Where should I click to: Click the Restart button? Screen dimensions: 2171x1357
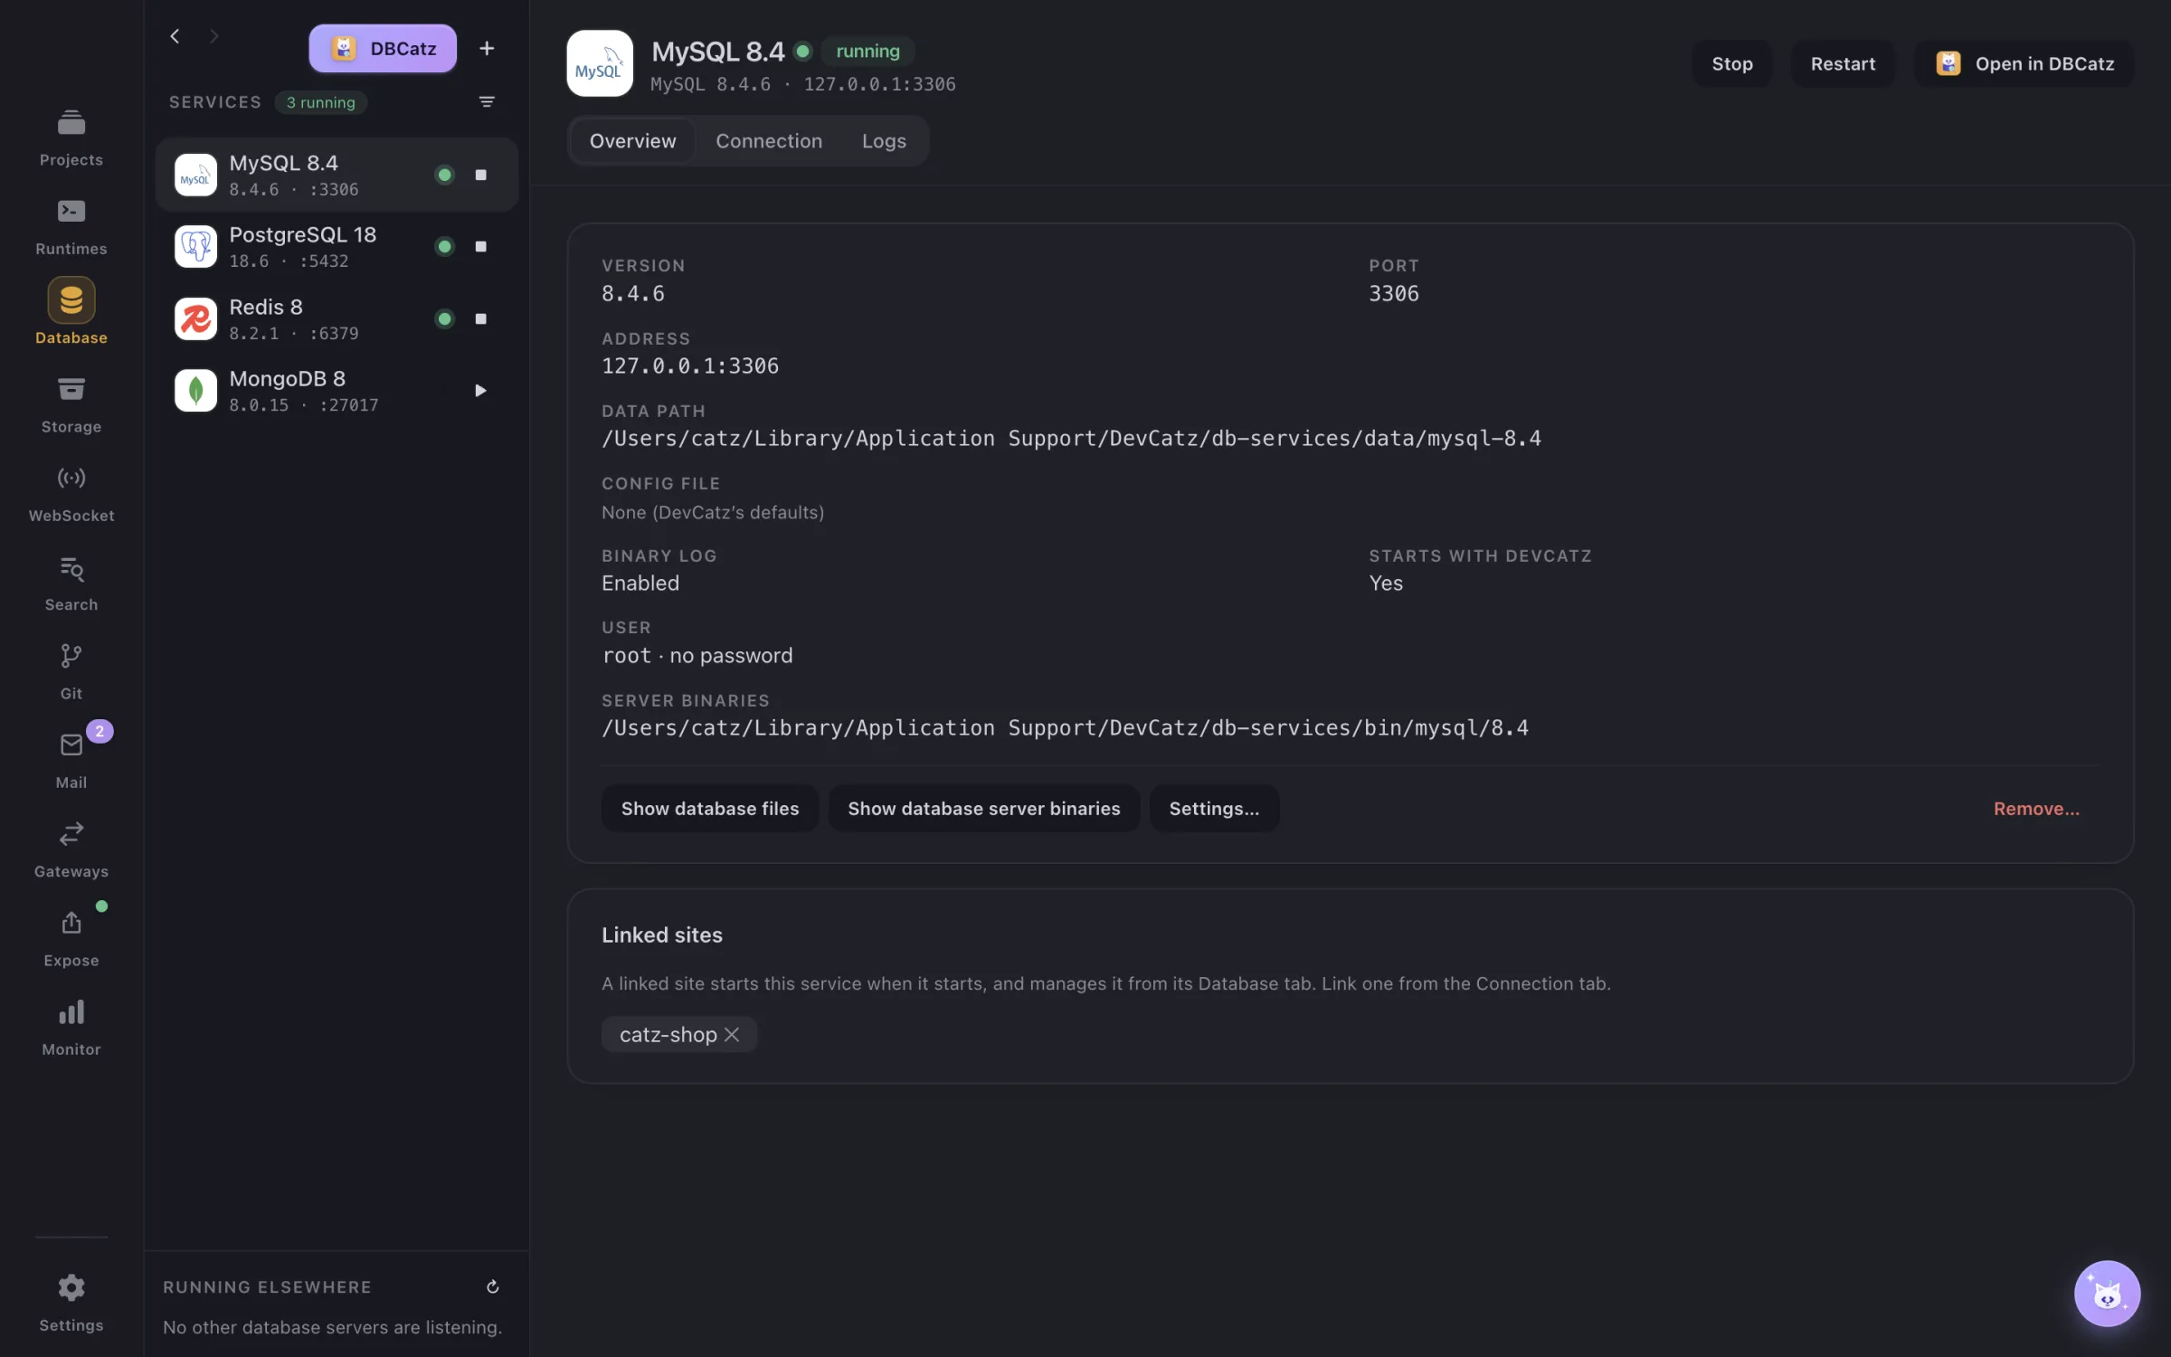(1843, 63)
